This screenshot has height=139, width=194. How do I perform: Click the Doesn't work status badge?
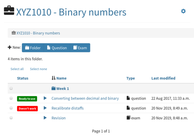[x=27, y=109]
